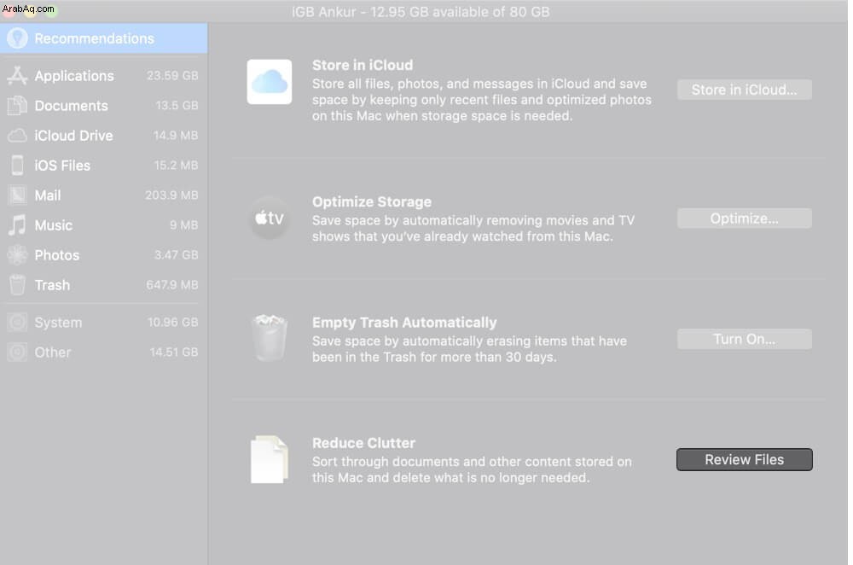Viewport: 853px width, 565px height.
Task: Click the System gear icon
Action: click(x=17, y=323)
